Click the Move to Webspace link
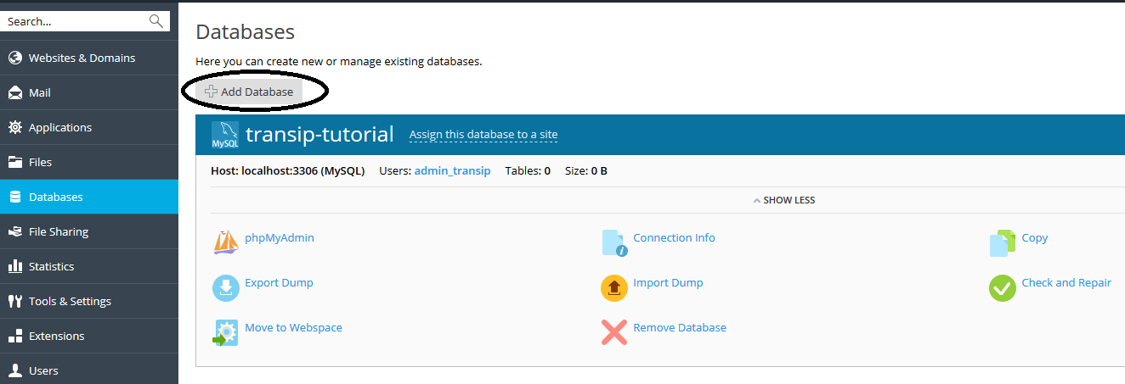 (293, 327)
